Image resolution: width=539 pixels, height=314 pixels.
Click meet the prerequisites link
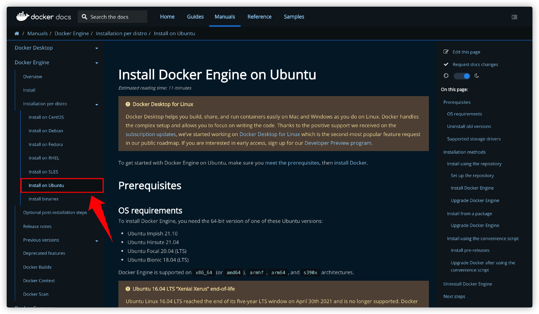(x=292, y=163)
